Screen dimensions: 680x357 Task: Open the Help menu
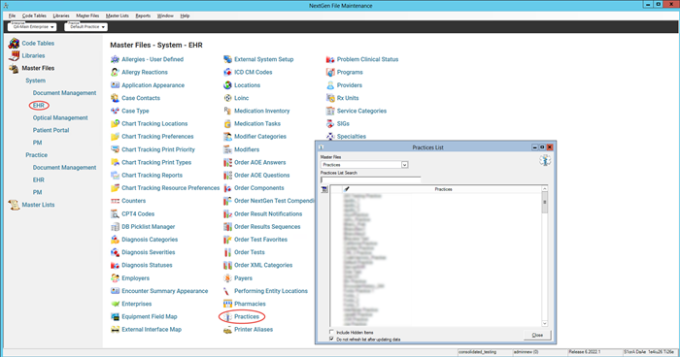click(185, 16)
